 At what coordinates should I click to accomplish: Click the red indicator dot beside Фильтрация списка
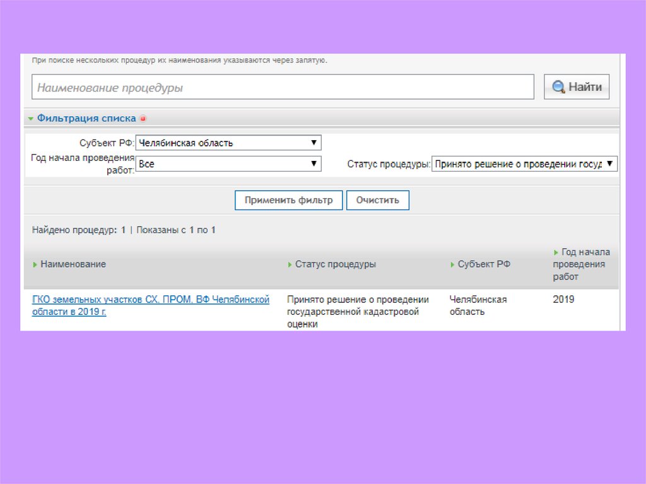[143, 119]
